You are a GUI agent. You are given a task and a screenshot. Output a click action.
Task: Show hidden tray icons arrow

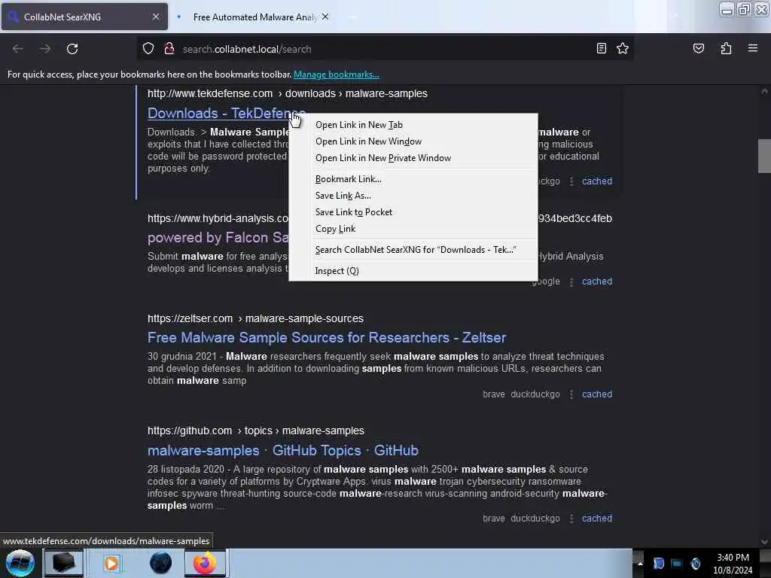pyautogui.click(x=640, y=563)
